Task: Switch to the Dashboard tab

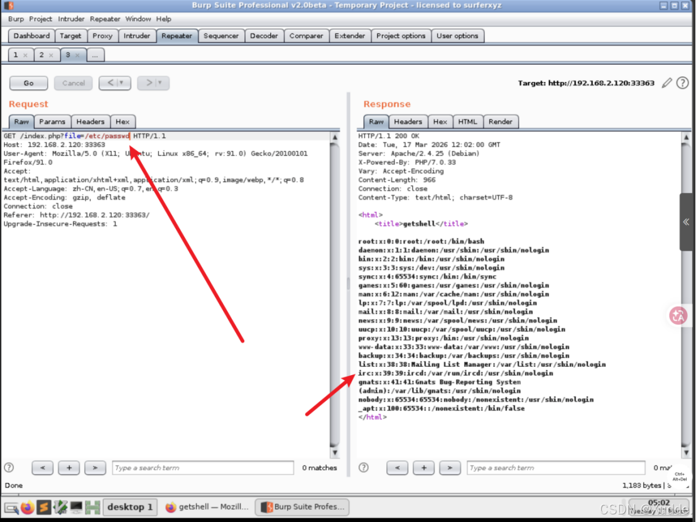Action: point(31,36)
